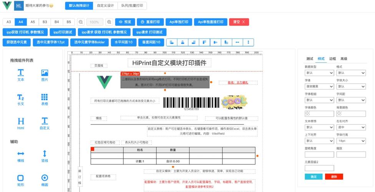Choose B3 paper size
Viewport: 375px width, 192px height.
coord(45,22)
